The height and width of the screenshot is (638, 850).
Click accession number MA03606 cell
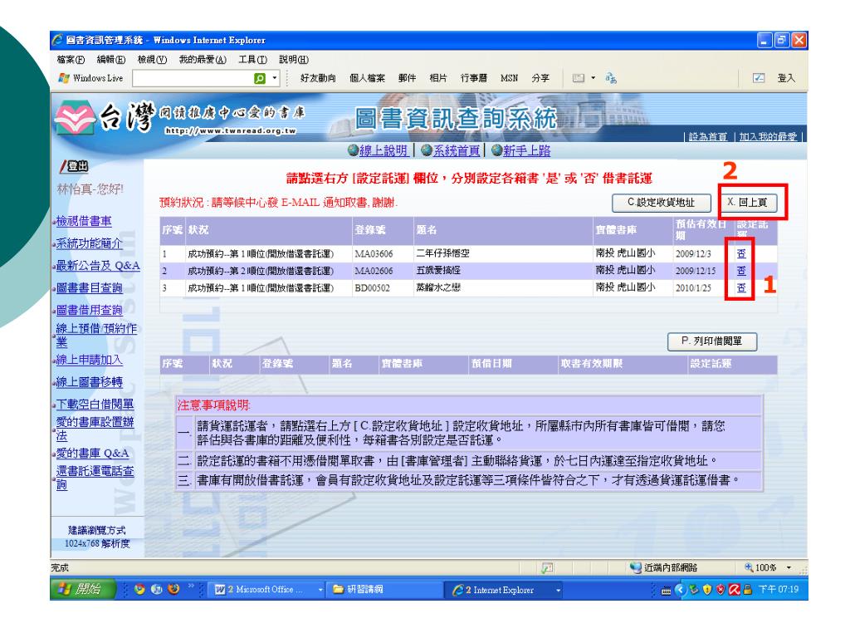[374, 253]
